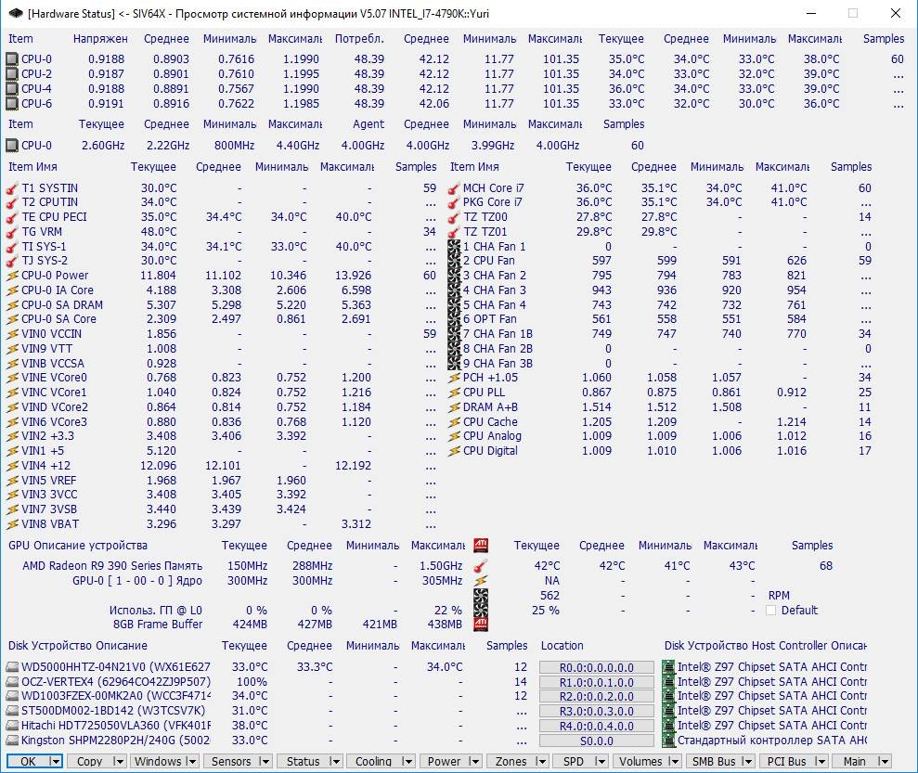Click location button S0.0.0
918x773 pixels.
point(597,741)
